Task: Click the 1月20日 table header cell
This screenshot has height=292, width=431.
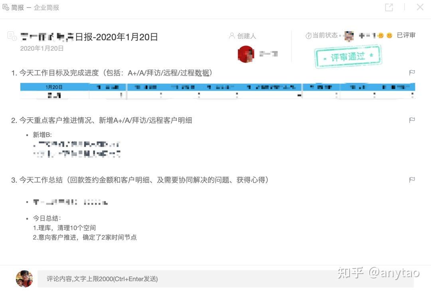Action: [54, 87]
